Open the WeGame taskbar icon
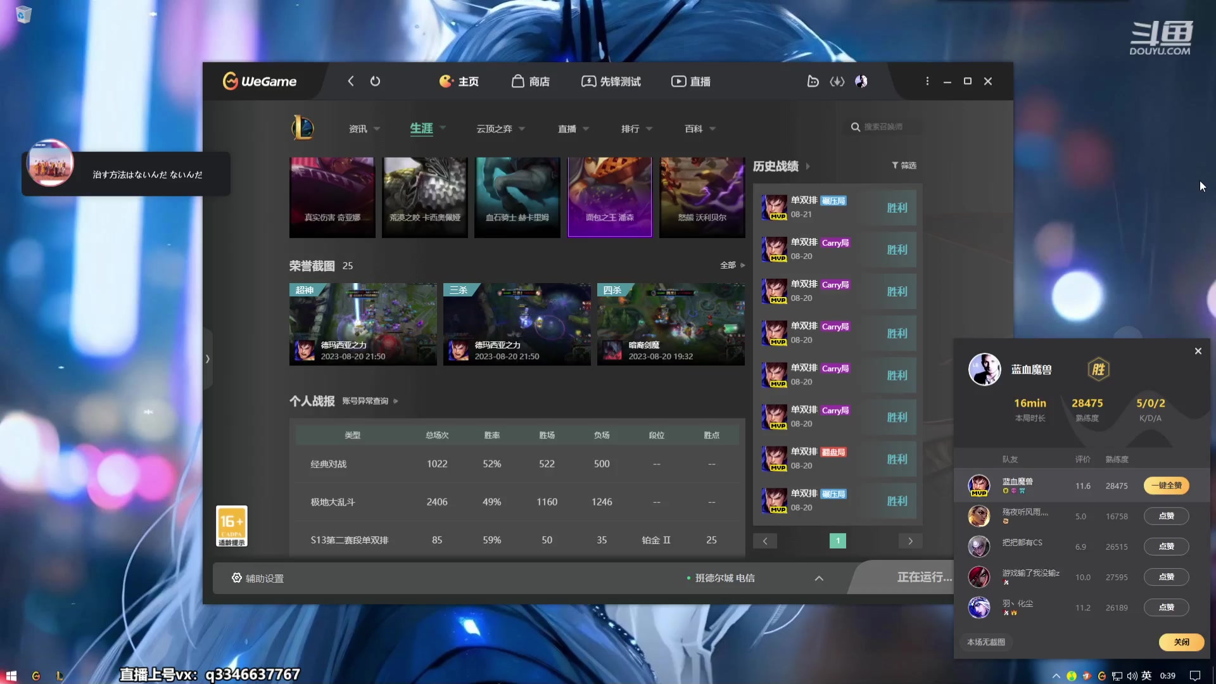 (x=36, y=676)
